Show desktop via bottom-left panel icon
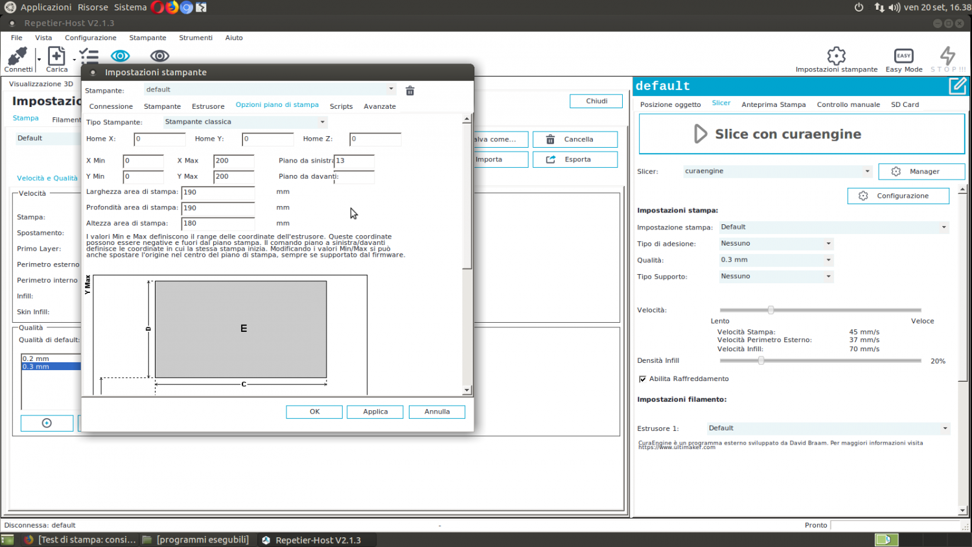This screenshot has width=972, height=547. [7, 540]
